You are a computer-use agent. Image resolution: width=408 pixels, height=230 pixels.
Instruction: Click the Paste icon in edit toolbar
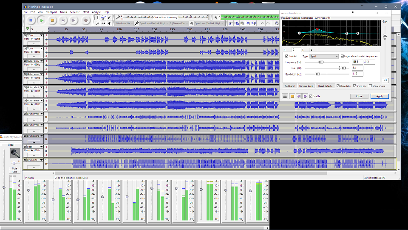pos(242,23)
